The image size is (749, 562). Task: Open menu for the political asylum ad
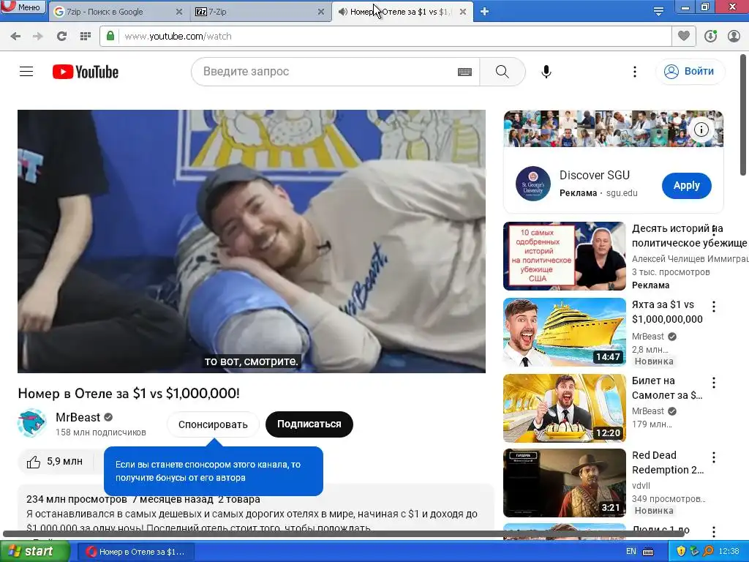[714, 231]
